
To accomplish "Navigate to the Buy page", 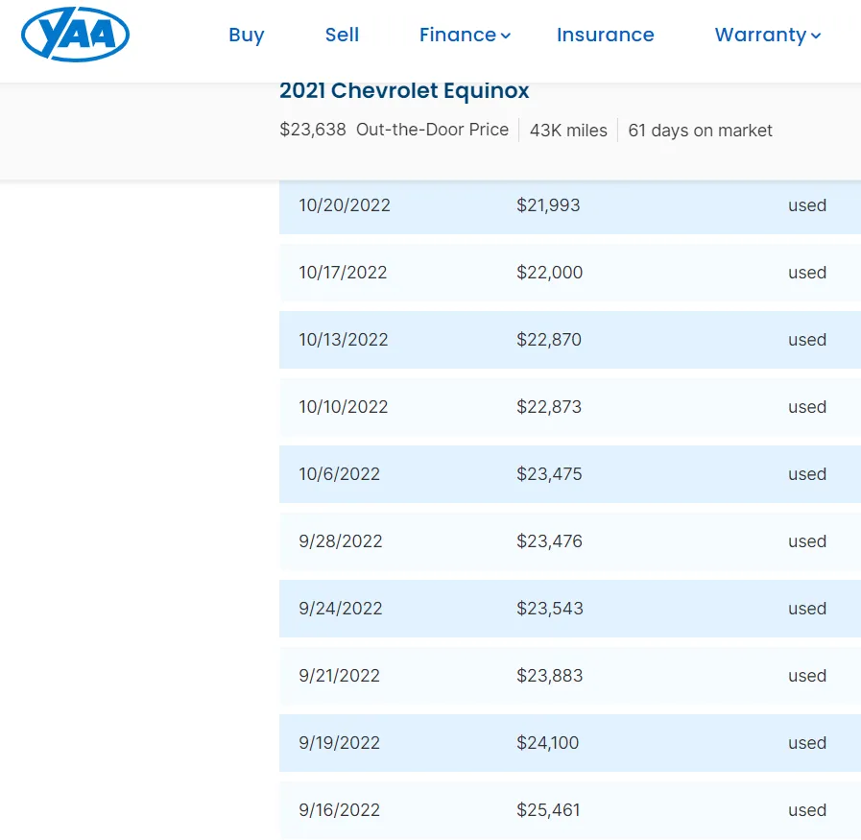I will click(247, 35).
